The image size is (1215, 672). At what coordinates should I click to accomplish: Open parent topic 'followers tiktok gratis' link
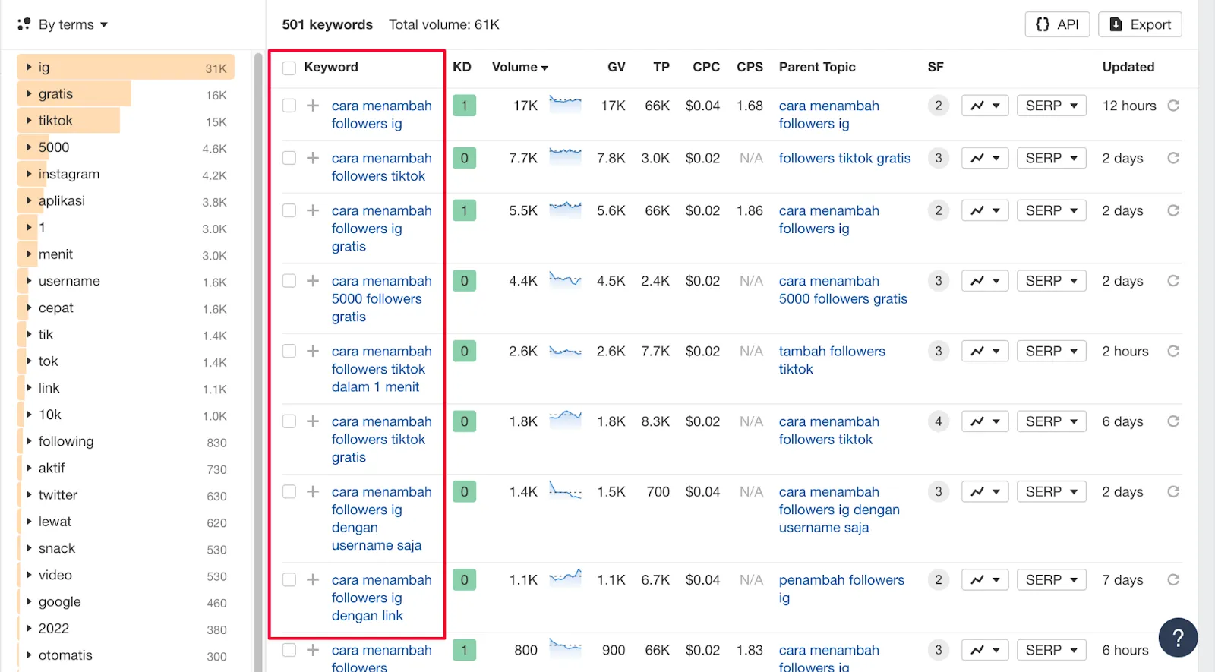(844, 158)
